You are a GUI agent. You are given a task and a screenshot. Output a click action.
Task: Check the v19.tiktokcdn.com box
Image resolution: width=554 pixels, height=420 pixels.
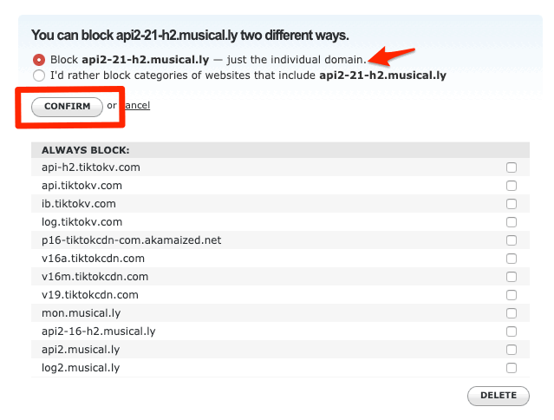click(x=512, y=295)
